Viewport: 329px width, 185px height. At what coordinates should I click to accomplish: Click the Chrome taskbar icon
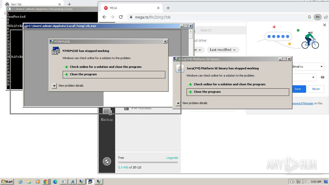pyautogui.click(x=45, y=182)
